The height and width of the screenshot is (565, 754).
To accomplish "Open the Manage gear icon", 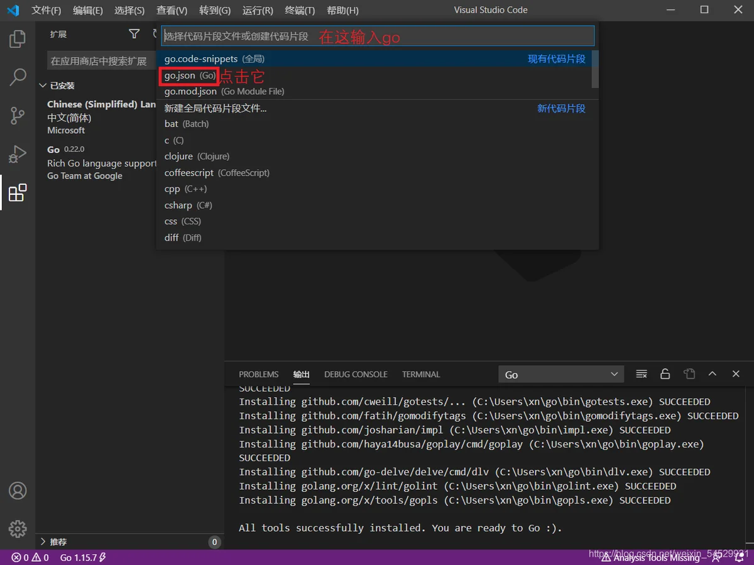I will [18, 529].
